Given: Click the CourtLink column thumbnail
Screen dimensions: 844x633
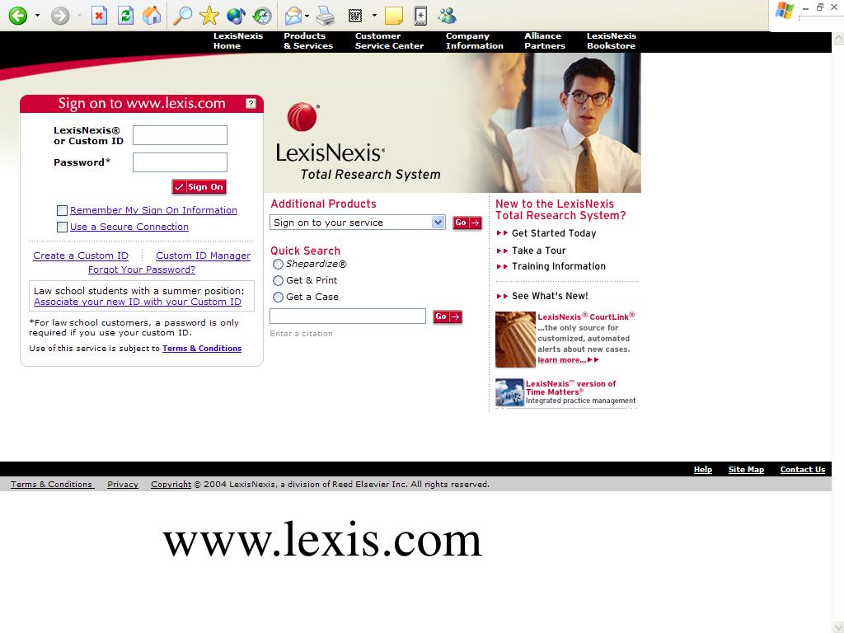Looking at the screenshot, I should pyautogui.click(x=515, y=340).
